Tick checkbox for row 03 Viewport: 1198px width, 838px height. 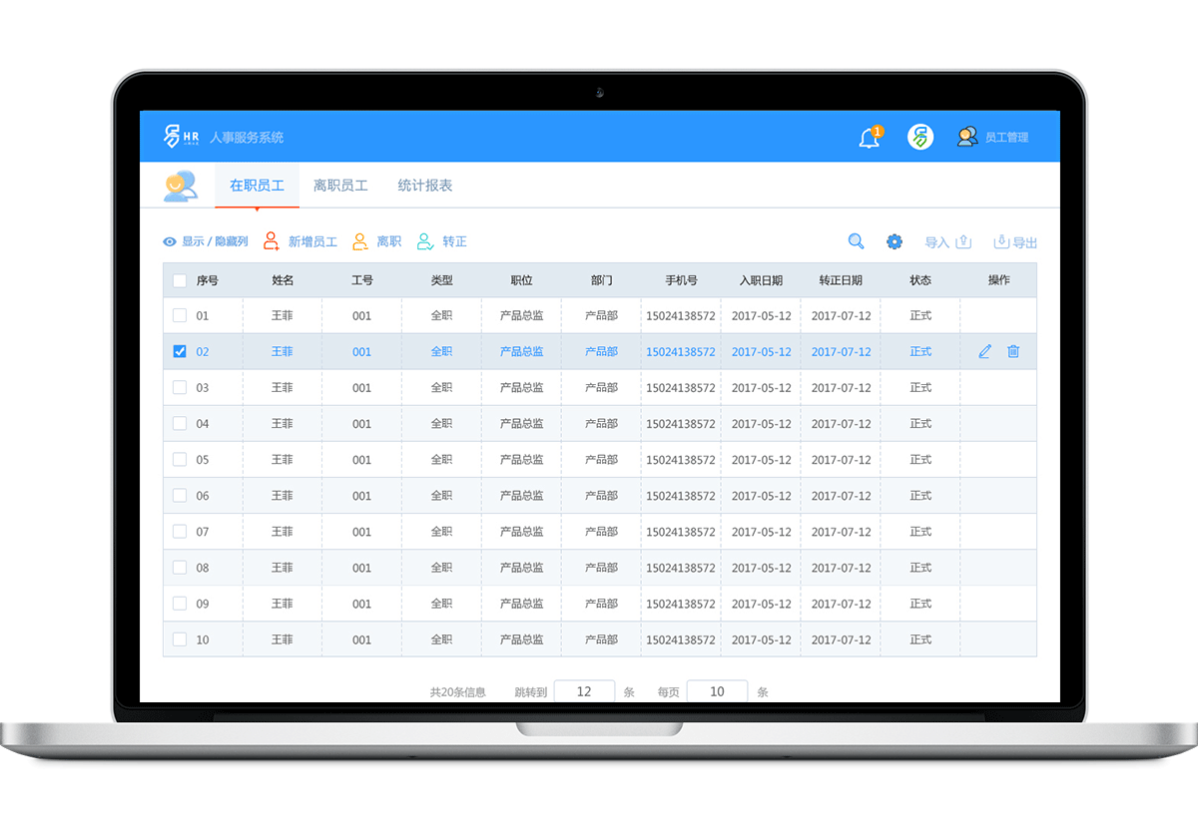pyautogui.click(x=180, y=387)
